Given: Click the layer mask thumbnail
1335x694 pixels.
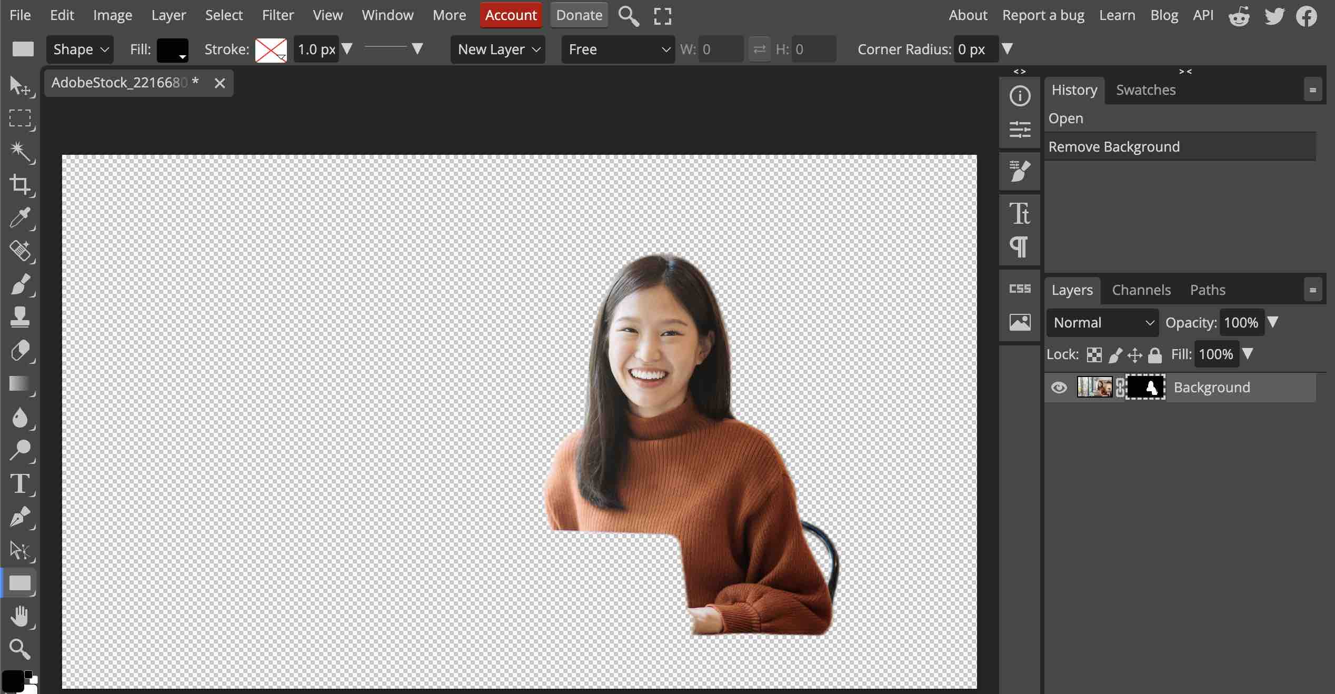Looking at the screenshot, I should (x=1145, y=388).
